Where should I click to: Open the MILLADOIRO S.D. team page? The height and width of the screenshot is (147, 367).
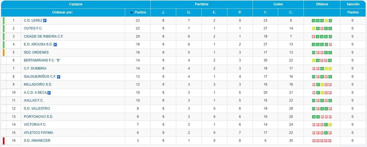38,84
